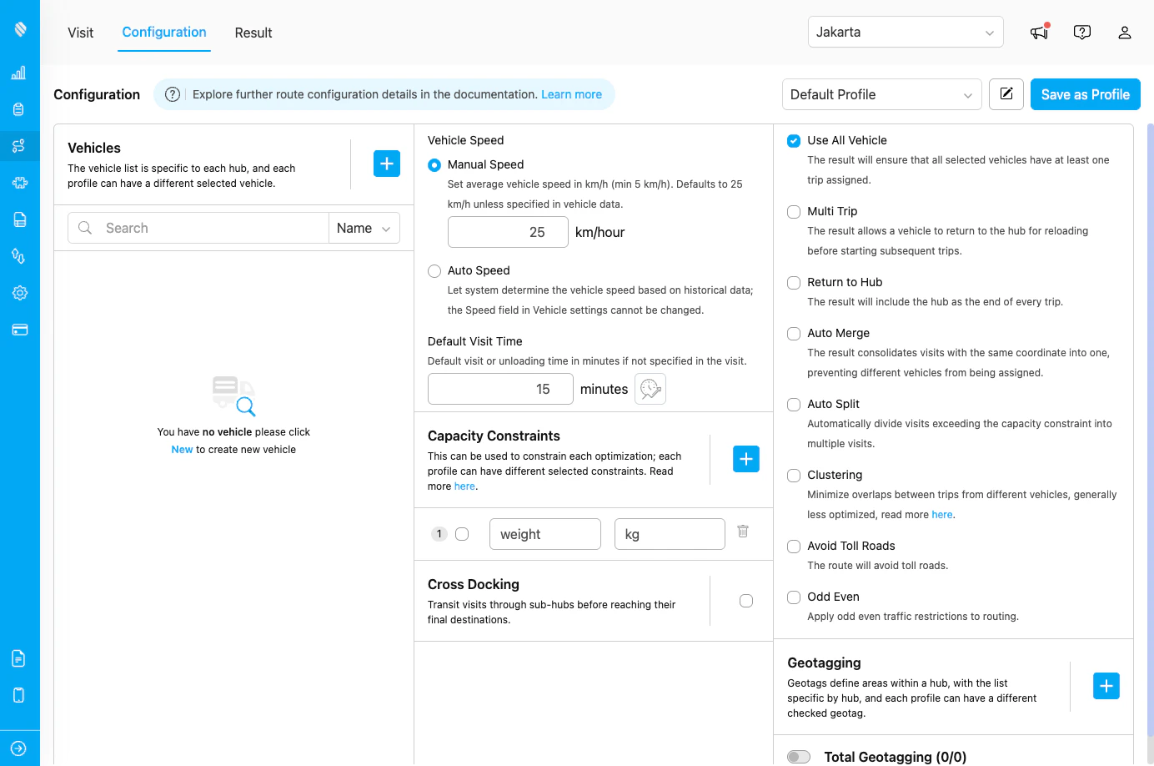Enable Auto Merge checkbox
The height and width of the screenshot is (766, 1154).
click(x=794, y=334)
